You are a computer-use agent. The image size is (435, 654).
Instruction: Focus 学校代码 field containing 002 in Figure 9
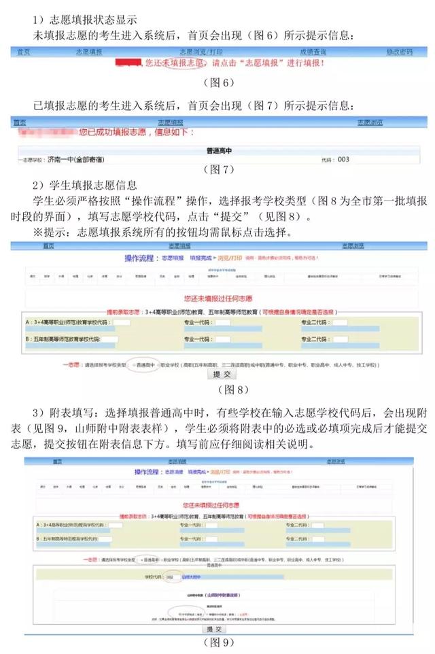173,577
